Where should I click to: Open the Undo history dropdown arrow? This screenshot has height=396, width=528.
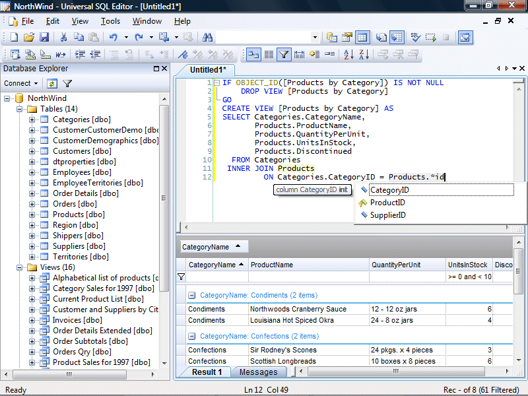coord(126,37)
